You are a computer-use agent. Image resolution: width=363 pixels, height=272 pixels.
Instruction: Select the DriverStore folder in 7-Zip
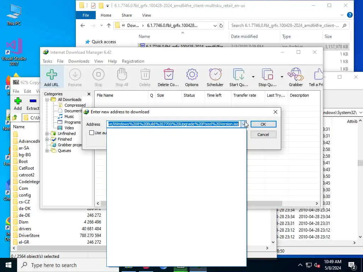[29, 236]
